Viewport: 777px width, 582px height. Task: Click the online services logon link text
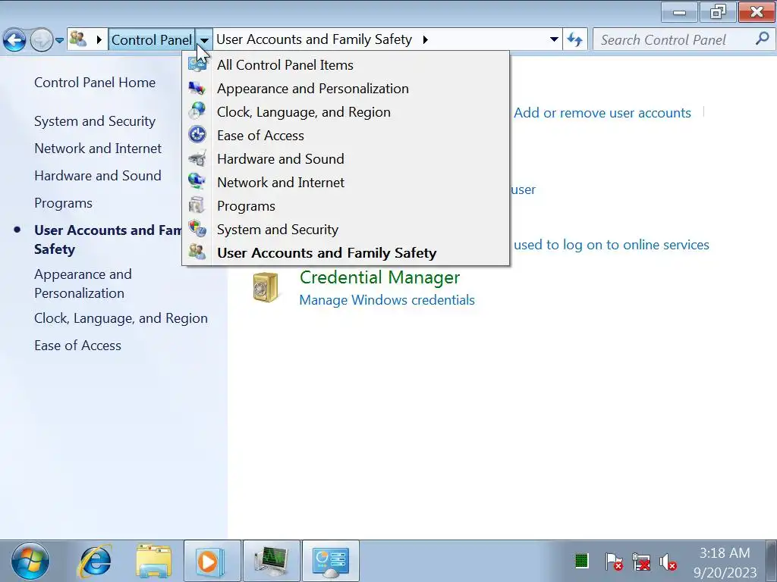[x=612, y=245]
